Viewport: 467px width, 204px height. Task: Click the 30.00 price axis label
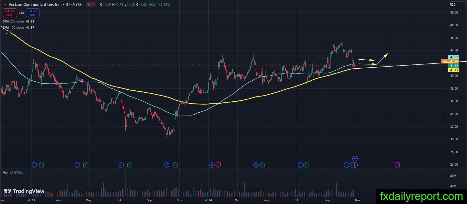pos(454,139)
